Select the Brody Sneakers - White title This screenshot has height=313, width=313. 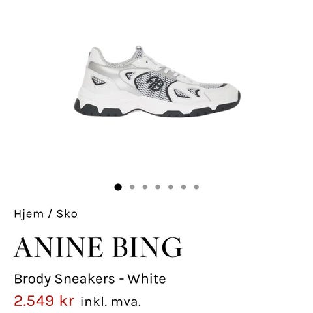(x=90, y=279)
